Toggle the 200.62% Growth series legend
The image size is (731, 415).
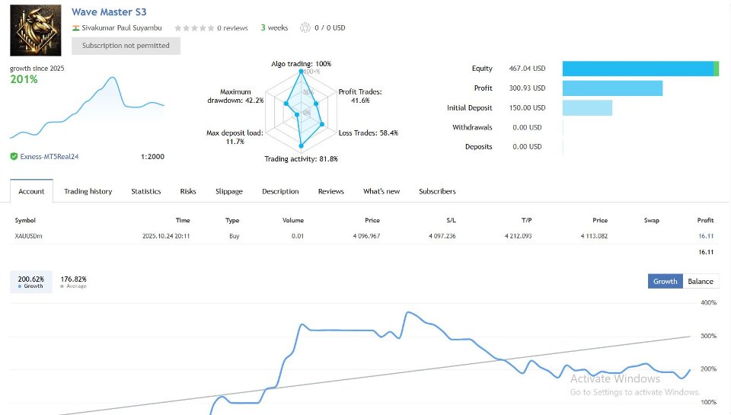(31, 282)
